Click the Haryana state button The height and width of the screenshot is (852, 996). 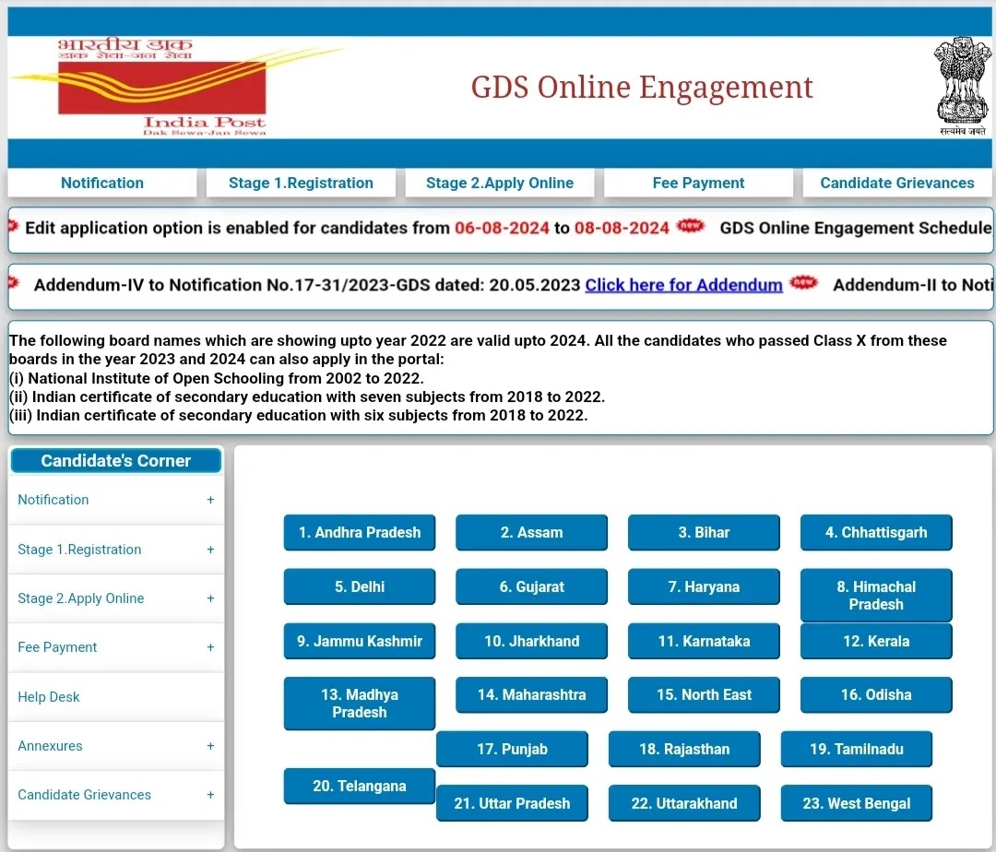704,586
